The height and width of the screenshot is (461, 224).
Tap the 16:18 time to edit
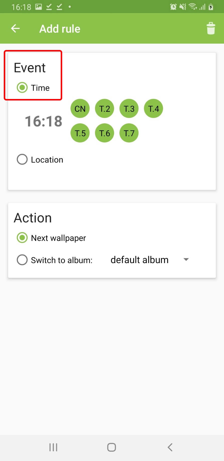[43, 121]
